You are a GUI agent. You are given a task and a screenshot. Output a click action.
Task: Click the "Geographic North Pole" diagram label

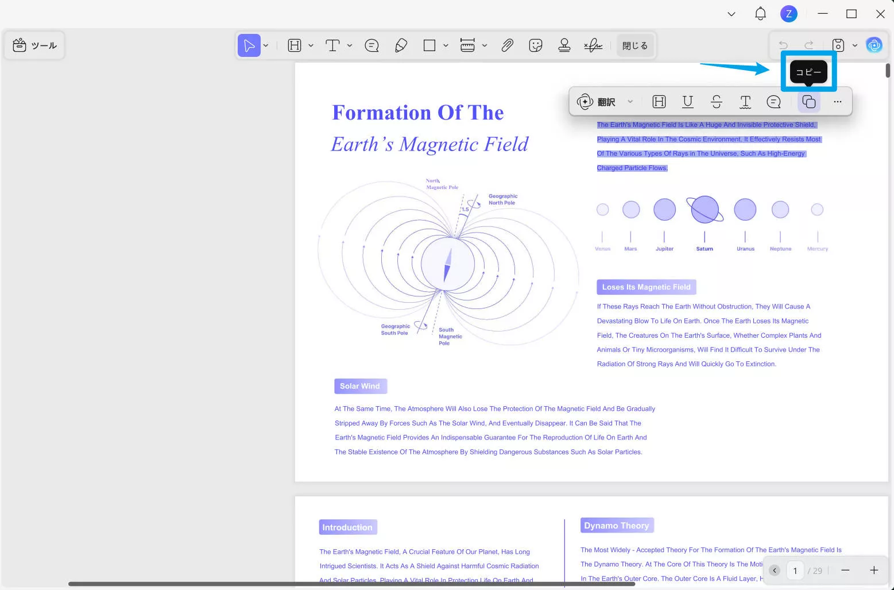(503, 199)
